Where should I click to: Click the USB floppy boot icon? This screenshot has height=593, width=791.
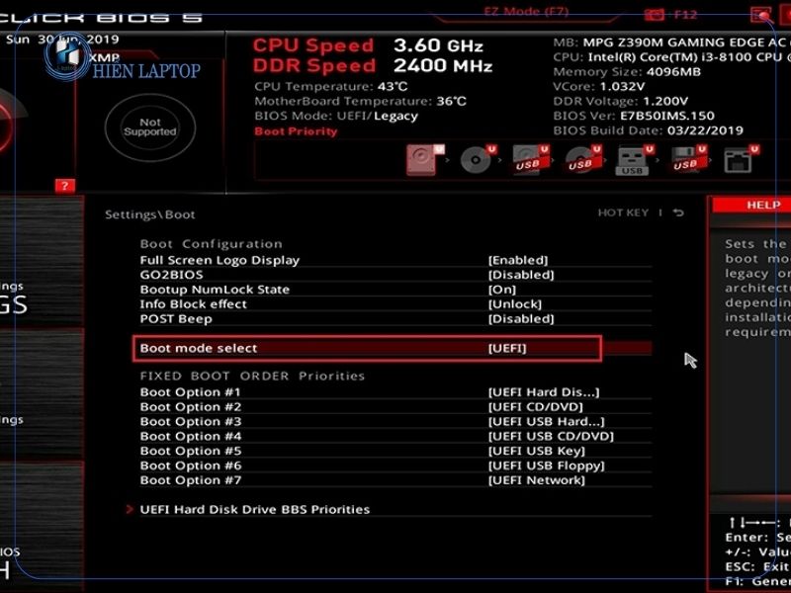[x=688, y=160]
